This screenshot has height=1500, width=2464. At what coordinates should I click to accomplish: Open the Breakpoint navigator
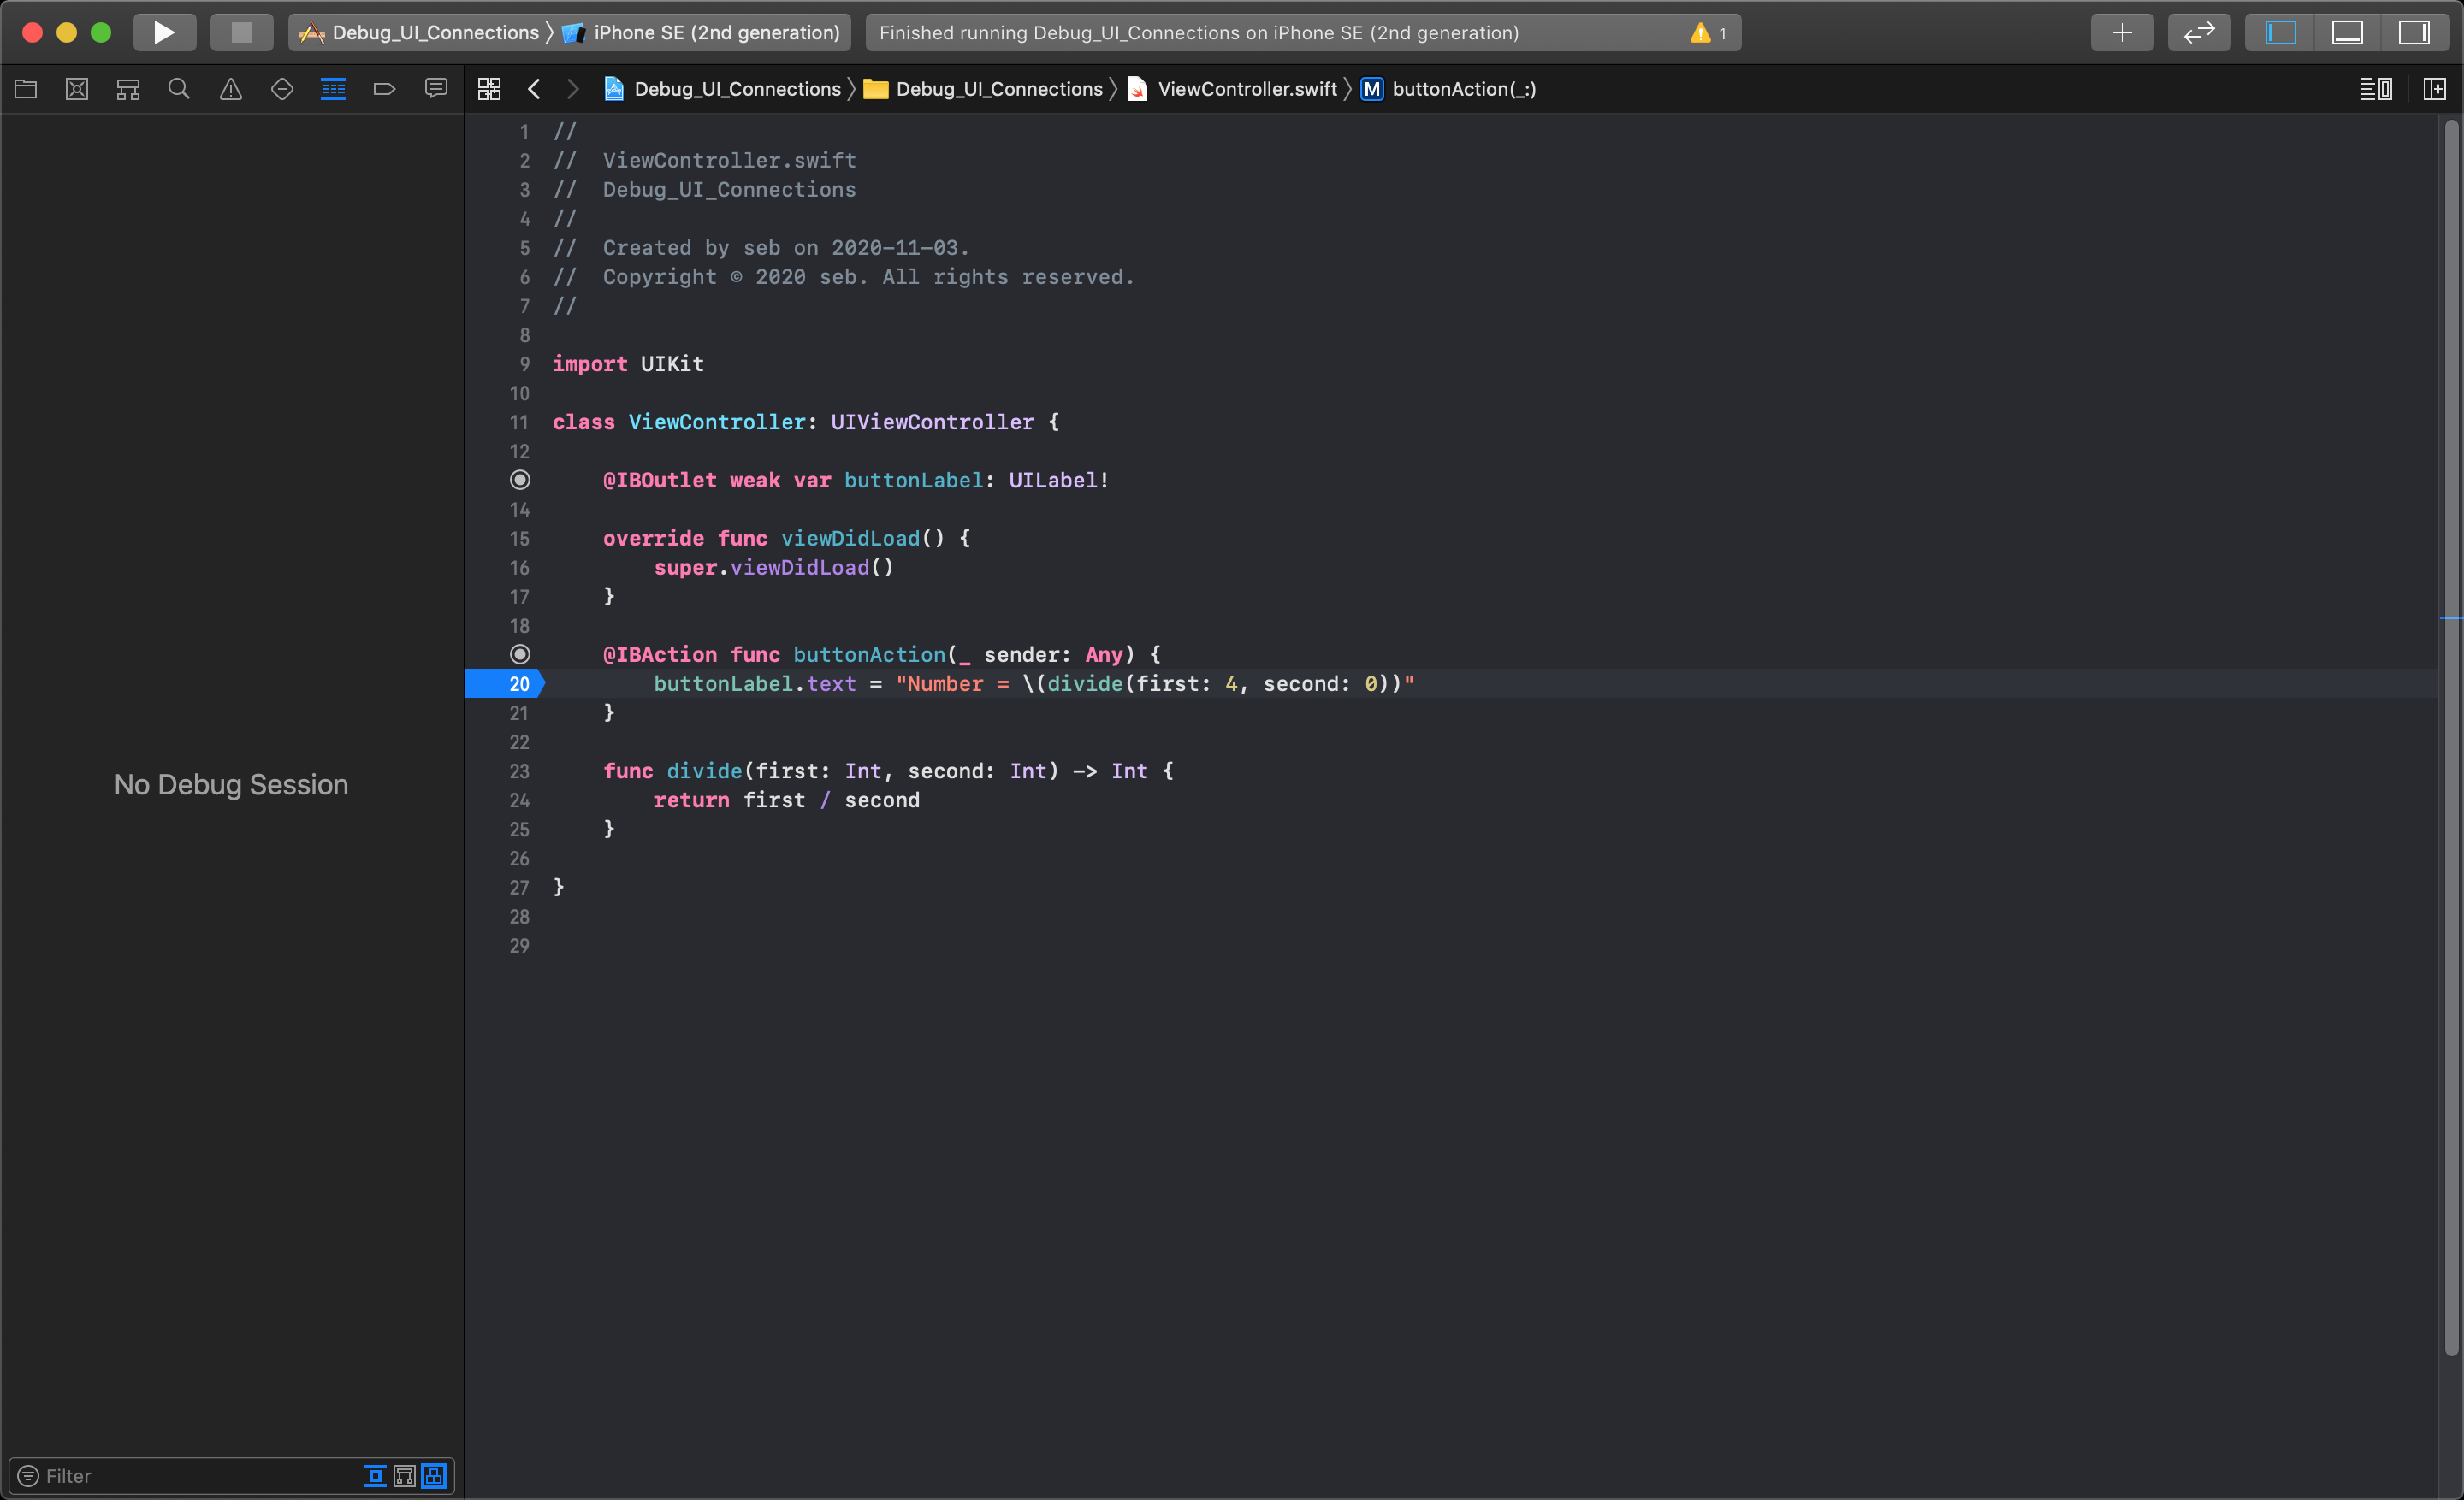[384, 89]
